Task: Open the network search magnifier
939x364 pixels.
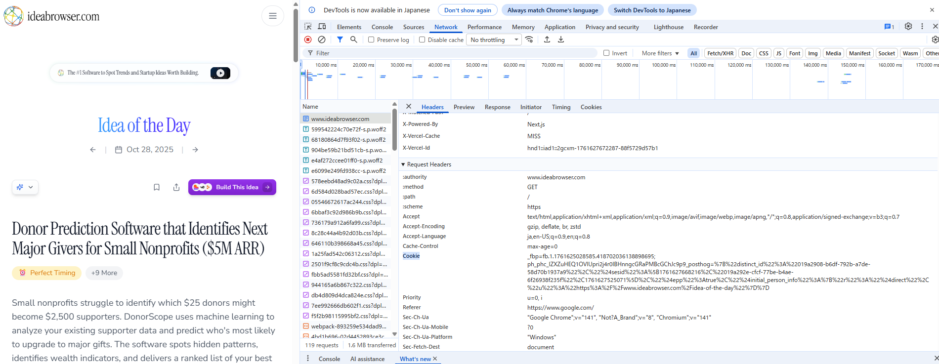Action: pyautogui.click(x=354, y=40)
